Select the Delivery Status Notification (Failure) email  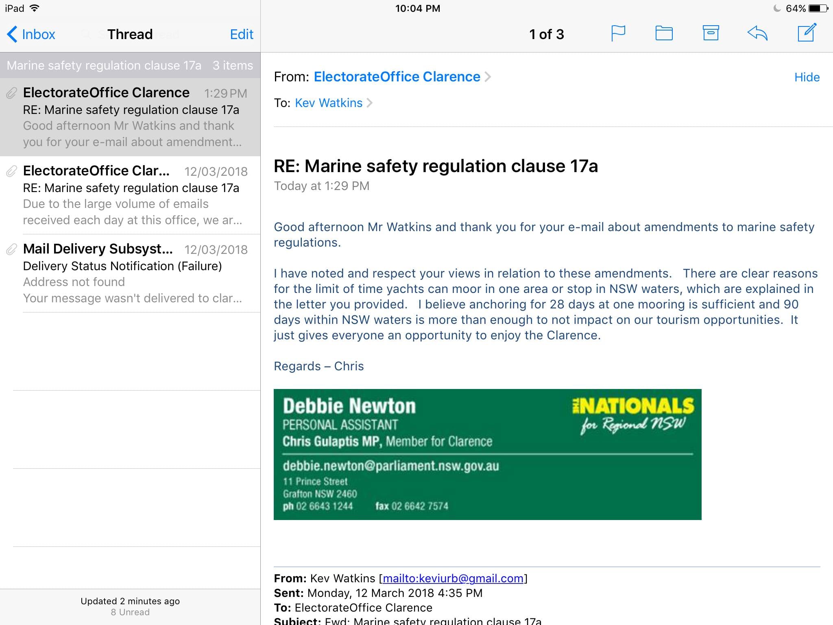[130, 273]
